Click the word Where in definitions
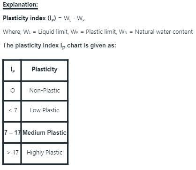 (12, 32)
